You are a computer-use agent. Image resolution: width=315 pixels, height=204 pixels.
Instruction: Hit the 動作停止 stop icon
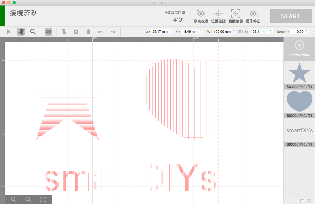[253, 16]
